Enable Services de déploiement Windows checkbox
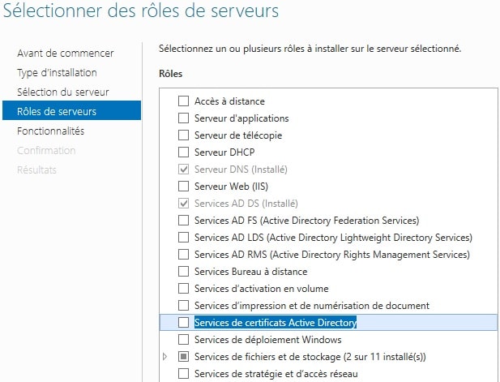The height and width of the screenshot is (382, 500). point(183,340)
